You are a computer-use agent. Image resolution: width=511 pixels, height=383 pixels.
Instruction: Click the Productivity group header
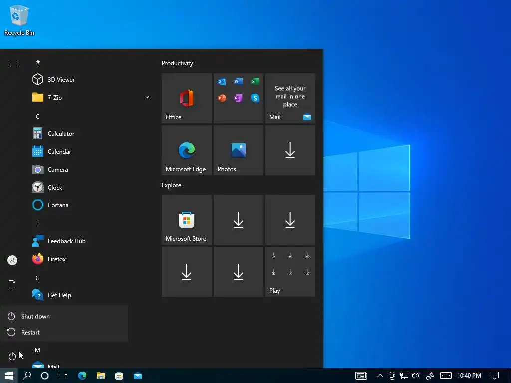click(x=177, y=63)
